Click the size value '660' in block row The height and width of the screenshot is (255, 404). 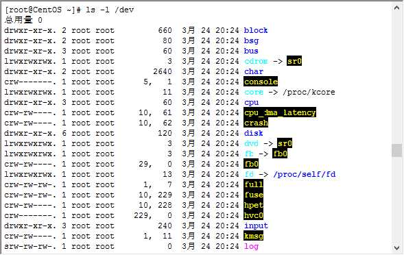tap(165, 30)
